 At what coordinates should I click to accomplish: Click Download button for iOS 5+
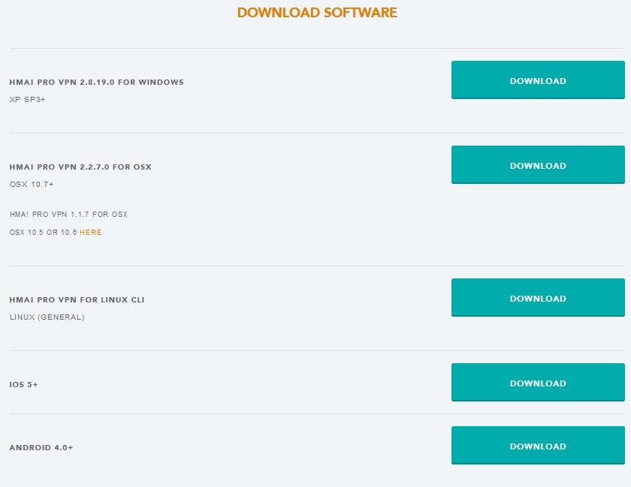tap(538, 383)
